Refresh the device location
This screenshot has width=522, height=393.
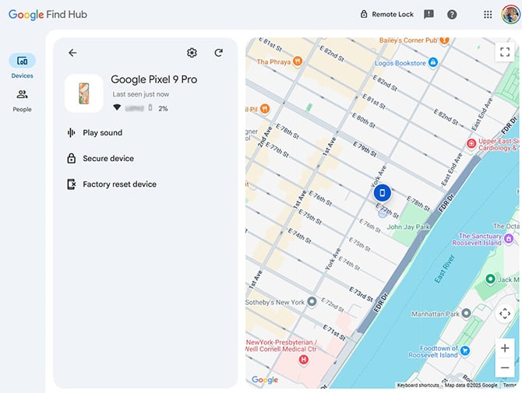click(x=218, y=53)
